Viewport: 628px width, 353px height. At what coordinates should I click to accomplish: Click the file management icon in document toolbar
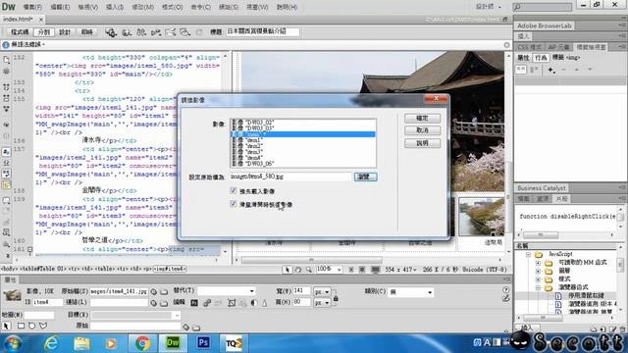pyautogui.click(x=141, y=32)
